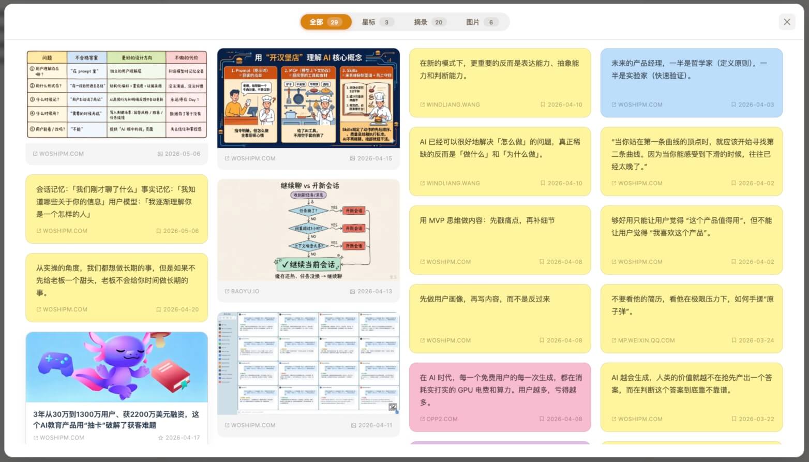Click bookmark icon on the 不要看他的简历 card
The width and height of the screenshot is (809, 462).
[734, 340]
